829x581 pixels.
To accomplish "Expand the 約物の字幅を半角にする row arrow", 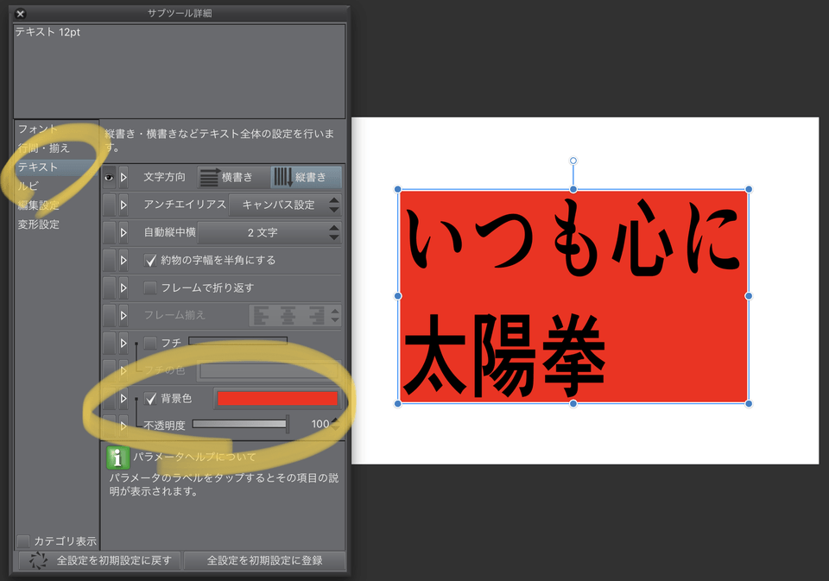I will [123, 260].
